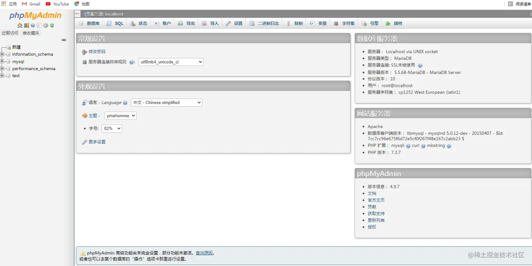The width and height of the screenshot is (532, 266).
Task: Open the 复制 replication tab
Action: [x=294, y=24]
